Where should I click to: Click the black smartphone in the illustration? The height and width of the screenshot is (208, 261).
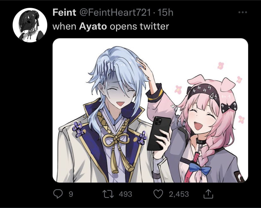(159, 134)
